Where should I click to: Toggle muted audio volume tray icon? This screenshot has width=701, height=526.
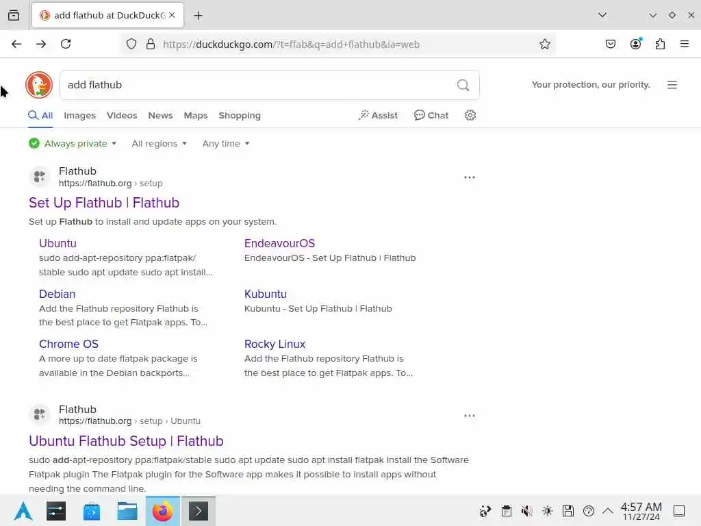526,511
